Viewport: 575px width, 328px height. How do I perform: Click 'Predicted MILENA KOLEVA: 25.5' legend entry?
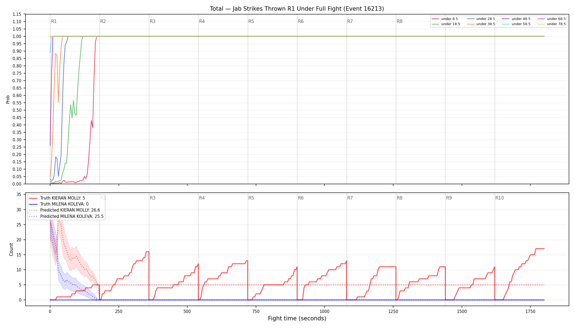click(66, 216)
